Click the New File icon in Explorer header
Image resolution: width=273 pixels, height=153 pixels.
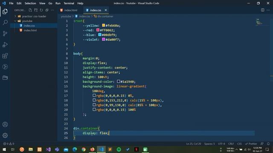point(30,10)
